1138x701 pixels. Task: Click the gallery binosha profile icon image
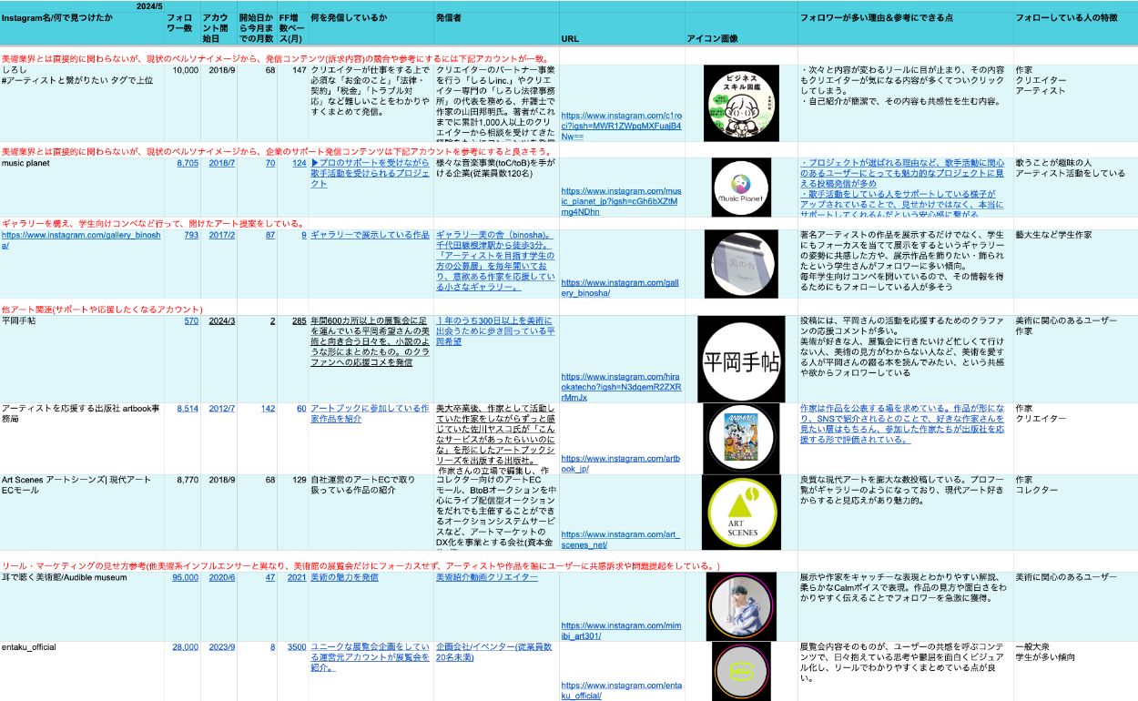point(741,264)
